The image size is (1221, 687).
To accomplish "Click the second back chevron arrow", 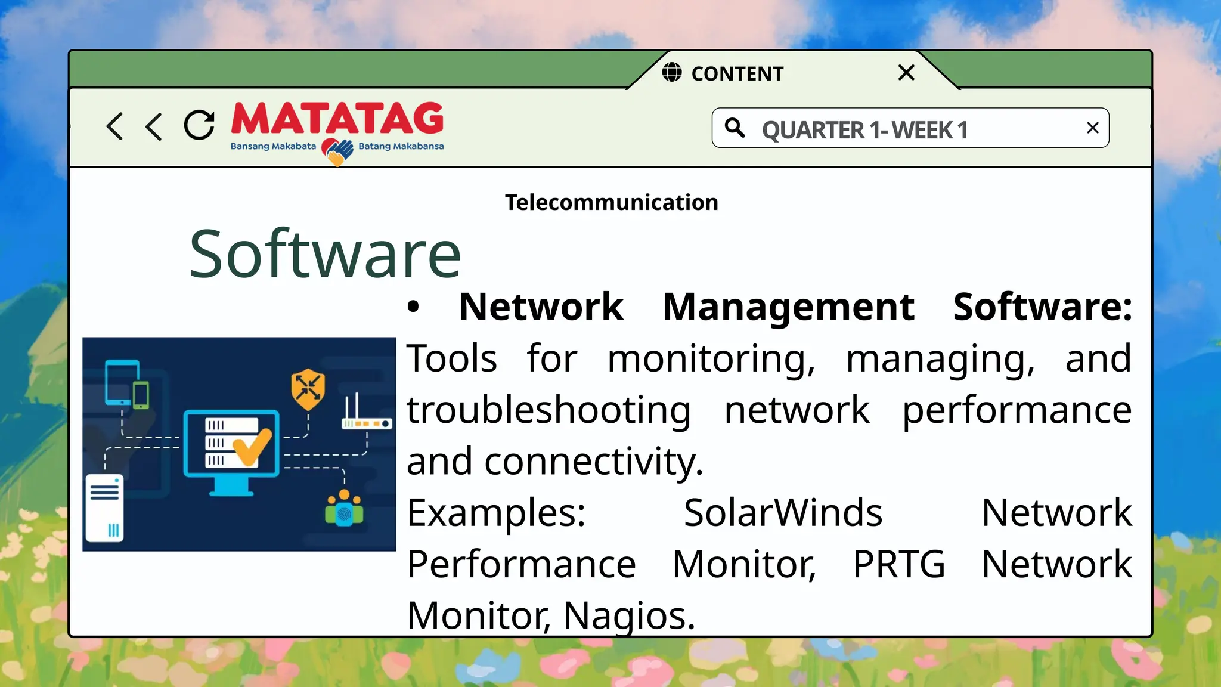I will [x=154, y=126].
